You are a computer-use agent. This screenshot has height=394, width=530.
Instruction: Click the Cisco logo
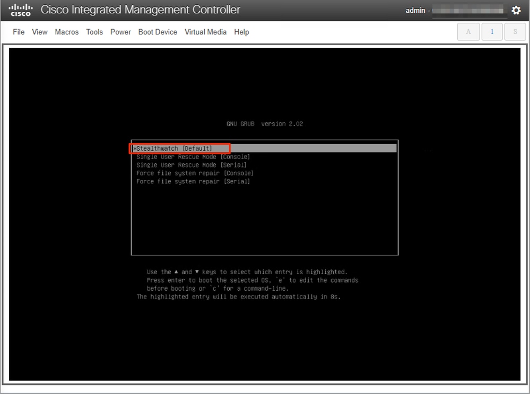21,10
